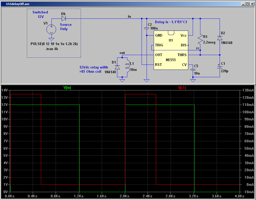
Task: Click the R1 resistor symbol
Action: [x=200, y=40]
